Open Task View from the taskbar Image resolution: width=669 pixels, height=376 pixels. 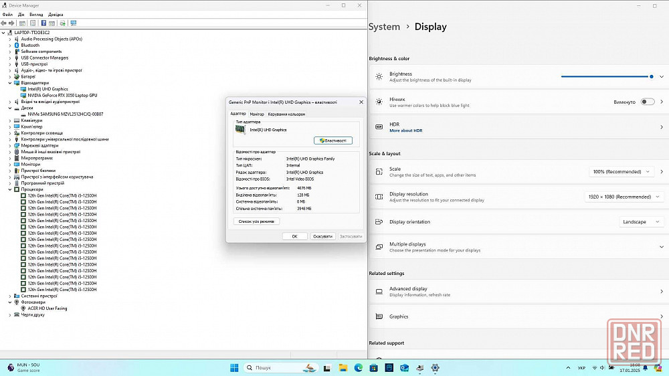tap(327, 368)
